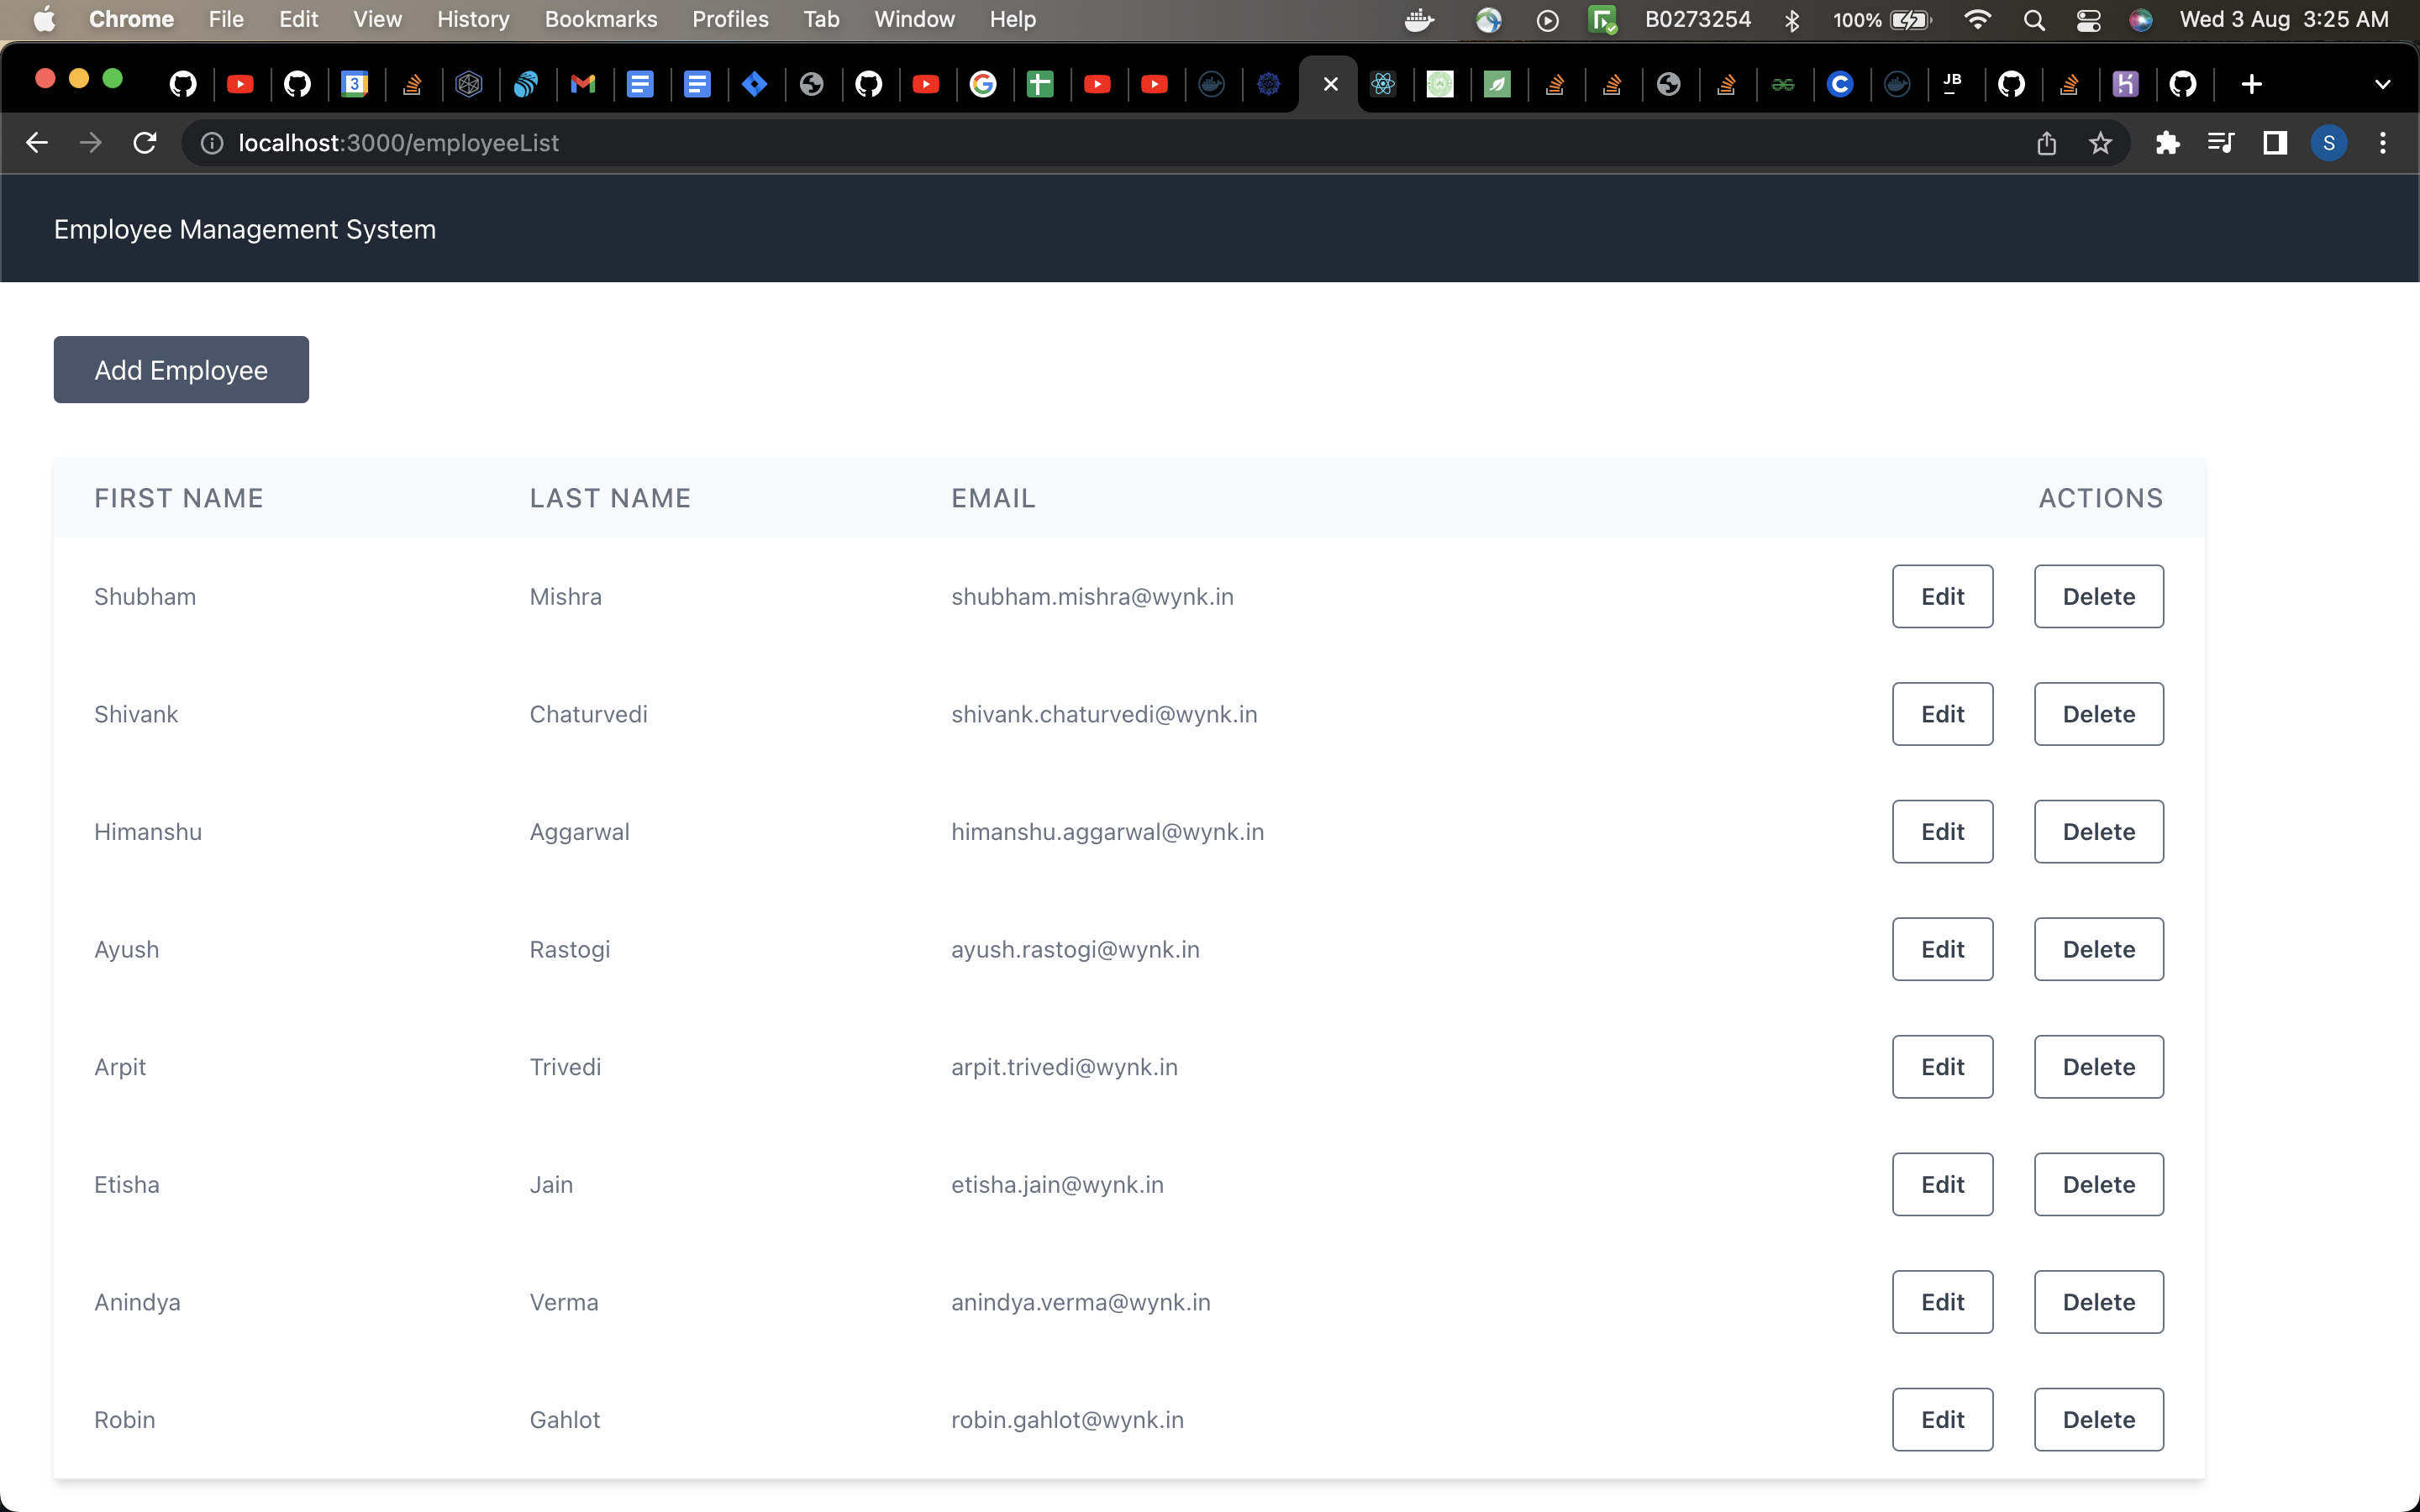Viewport: 2420px width, 1512px height.
Task: Delete the employee Etisha Jain
Action: (2097, 1184)
